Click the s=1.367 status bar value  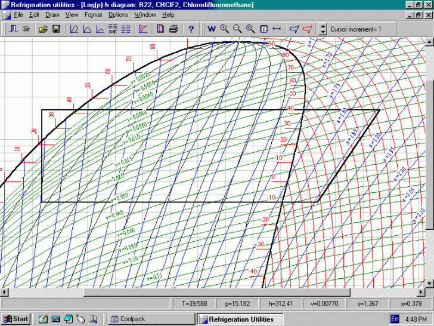pyautogui.click(x=368, y=303)
